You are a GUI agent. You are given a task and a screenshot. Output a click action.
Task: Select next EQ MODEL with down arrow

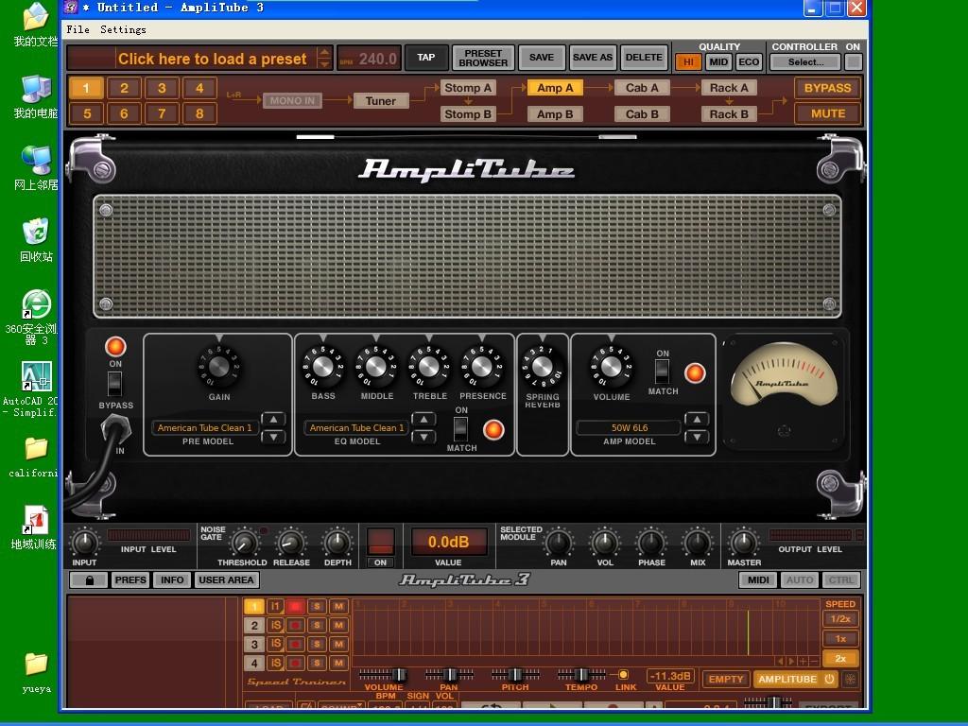coord(423,437)
